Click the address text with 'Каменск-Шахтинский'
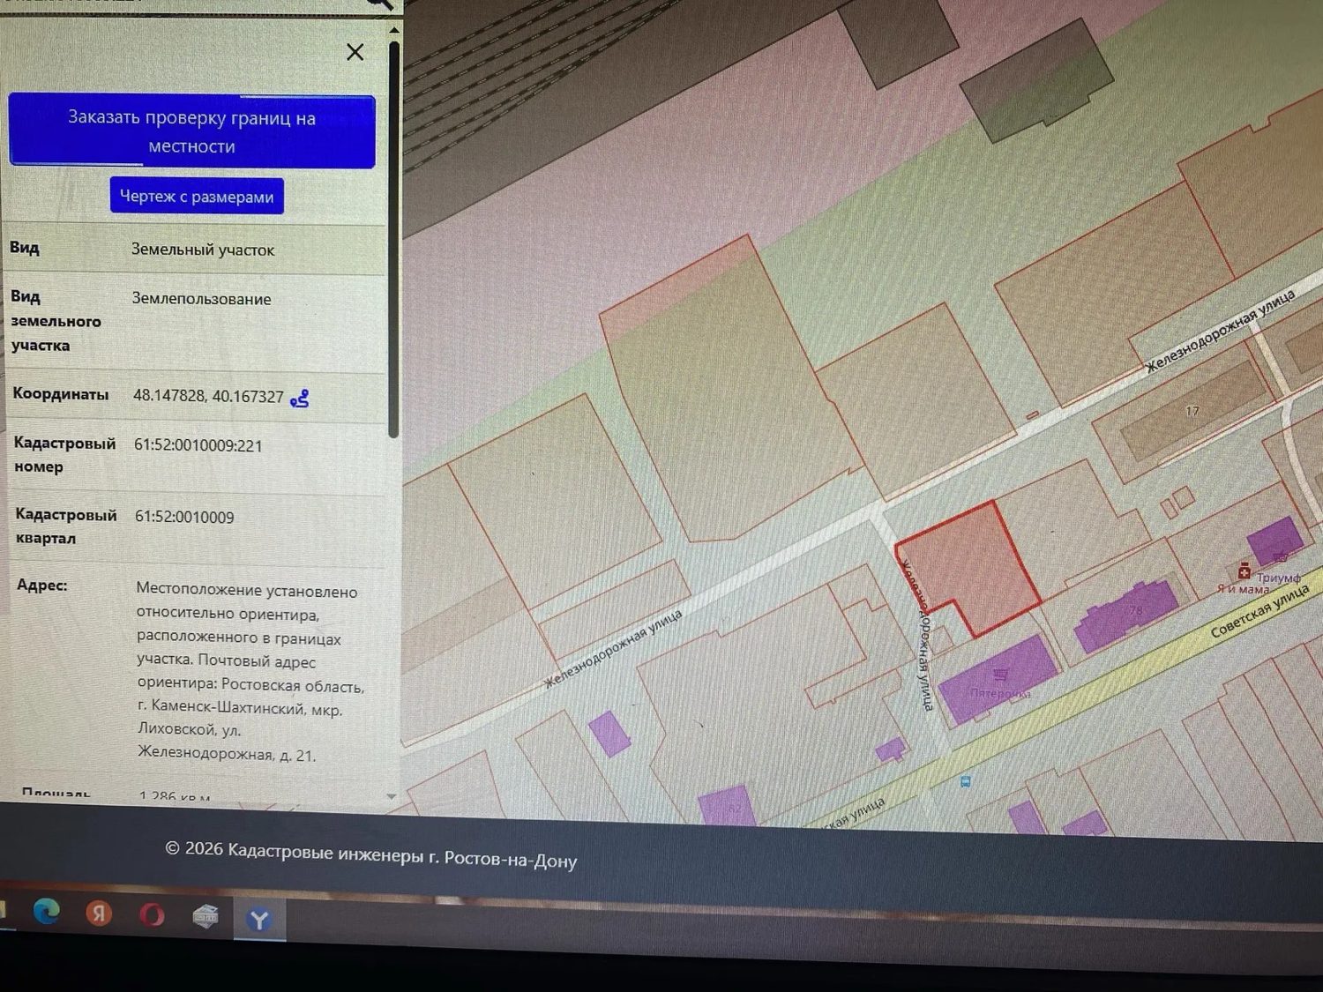Viewport: 1323px width, 992px height. coord(250,673)
